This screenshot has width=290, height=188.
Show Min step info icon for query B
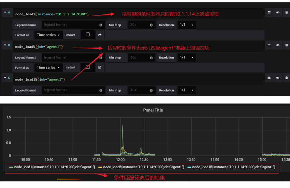click(x=151, y=58)
